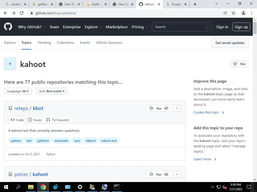Open the kbot Issues tab
This screenshot has height=192, width=257.
pos(35,120)
